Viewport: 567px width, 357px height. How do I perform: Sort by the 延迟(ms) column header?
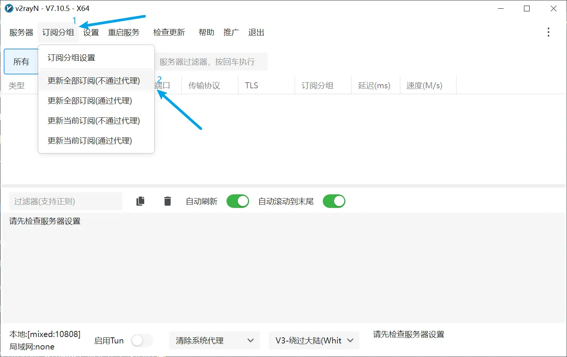(376, 85)
